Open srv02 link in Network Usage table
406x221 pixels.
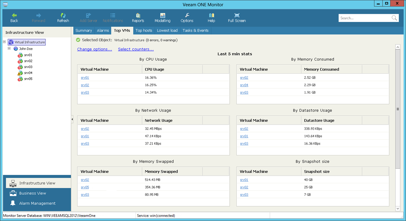point(85,129)
